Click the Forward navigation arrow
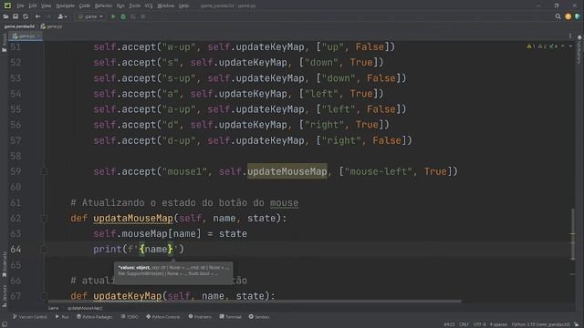 pos(48,16)
